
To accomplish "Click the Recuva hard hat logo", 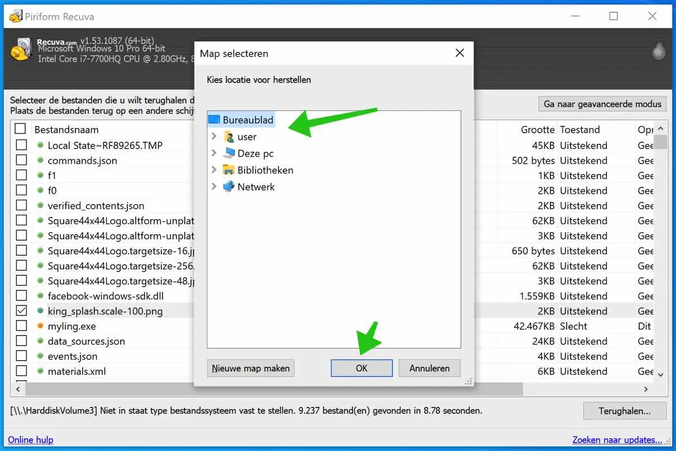I will point(21,50).
